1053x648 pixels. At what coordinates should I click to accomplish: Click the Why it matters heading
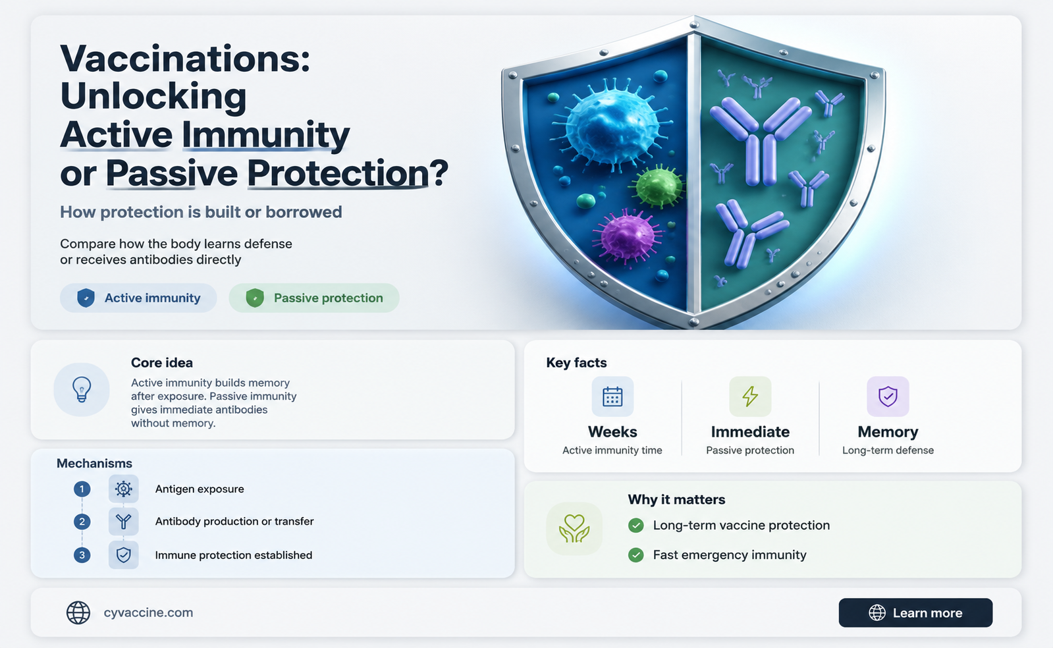[x=676, y=500]
